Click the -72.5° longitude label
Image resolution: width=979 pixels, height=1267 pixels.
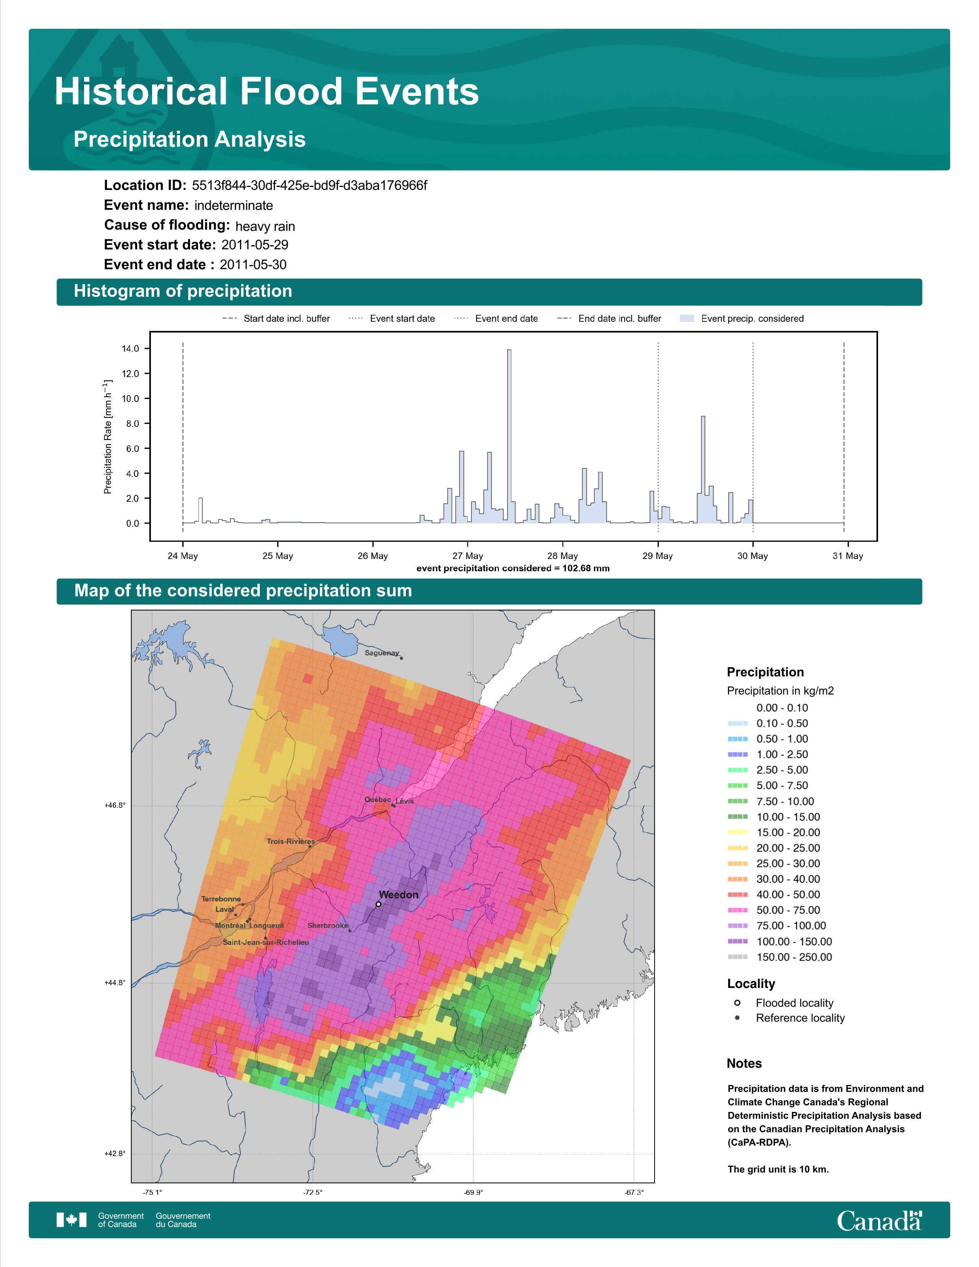point(313,1193)
